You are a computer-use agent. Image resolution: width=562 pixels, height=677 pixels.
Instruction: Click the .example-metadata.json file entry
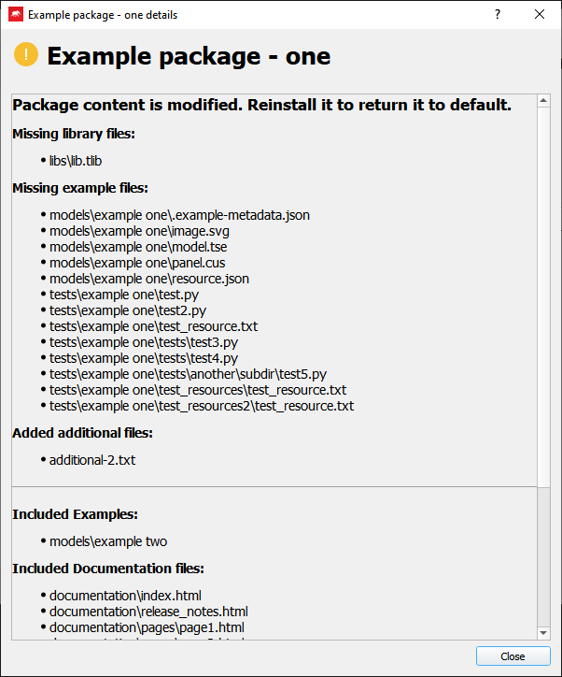click(179, 215)
